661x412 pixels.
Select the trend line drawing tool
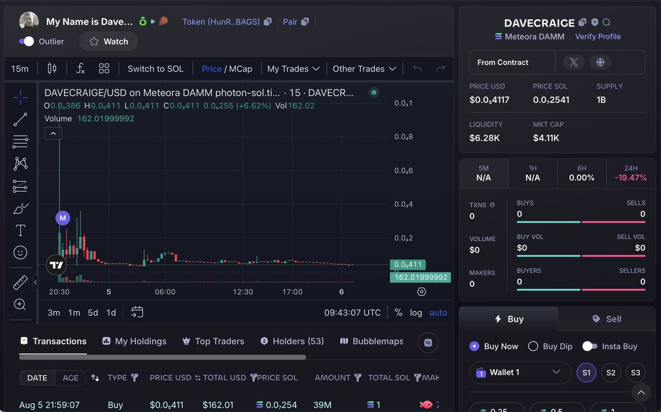pyautogui.click(x=20, y=120)
